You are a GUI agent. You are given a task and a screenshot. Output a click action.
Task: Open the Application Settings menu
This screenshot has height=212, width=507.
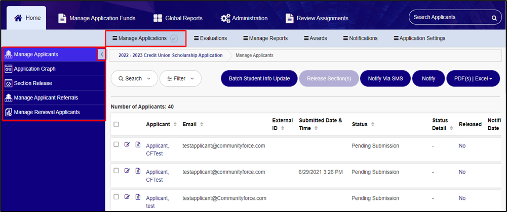419,38
